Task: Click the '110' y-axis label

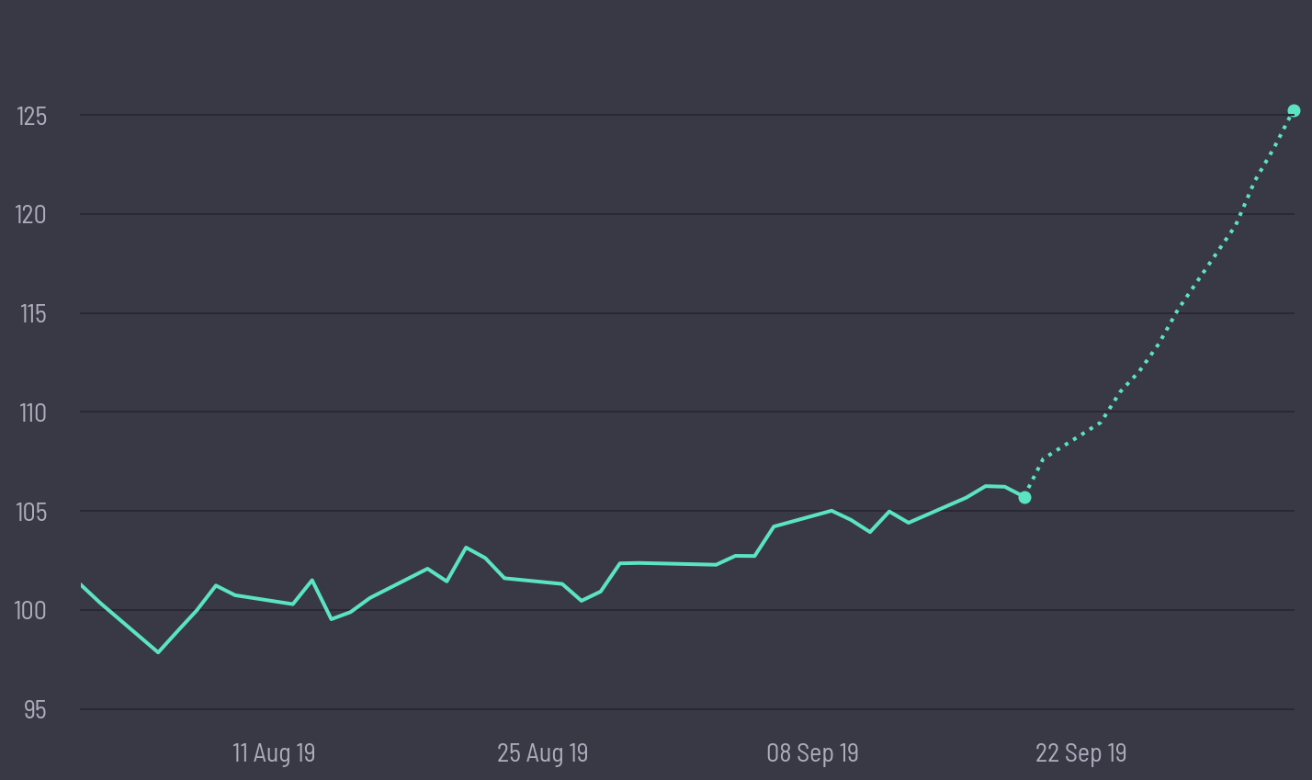Action: point(33,413)
